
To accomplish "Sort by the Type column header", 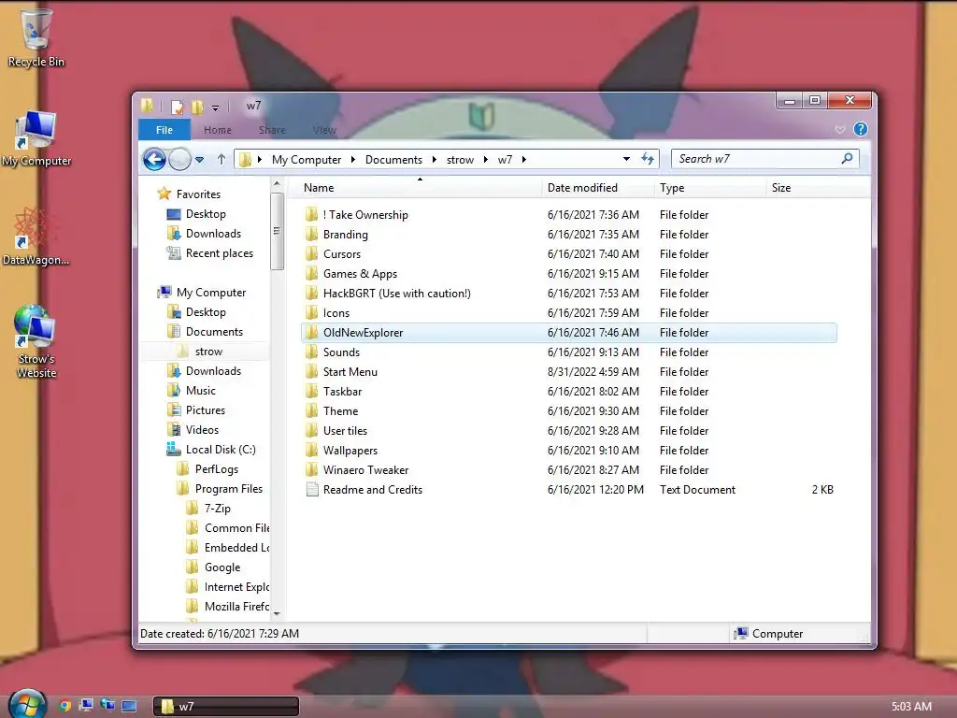I will [710, 187].
